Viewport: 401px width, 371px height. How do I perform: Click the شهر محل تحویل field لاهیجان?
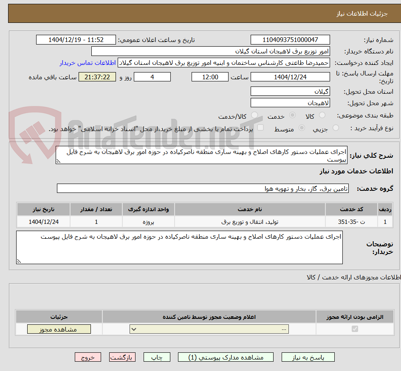pyautogui.click(x=290, y=103)
